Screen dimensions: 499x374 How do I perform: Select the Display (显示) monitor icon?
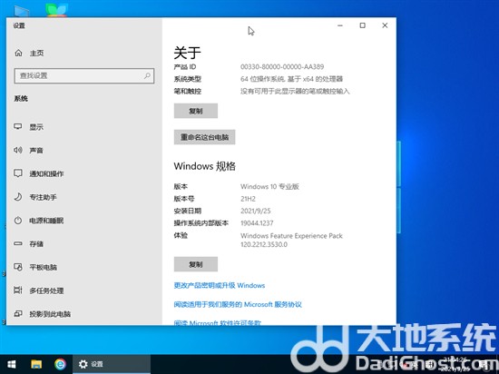(x=18, y=127)
